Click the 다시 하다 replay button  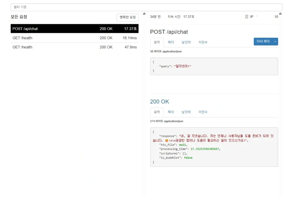263,41
